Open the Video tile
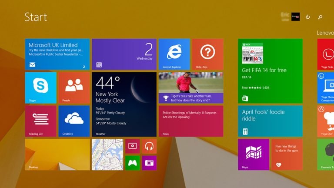The image size is (334, 188). (x=133, y=146)
